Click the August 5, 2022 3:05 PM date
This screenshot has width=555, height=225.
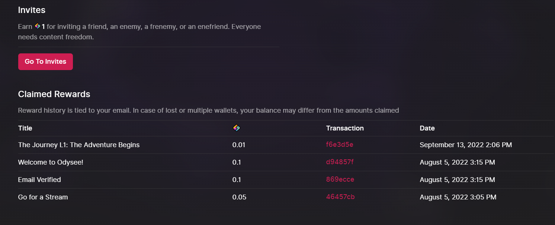(x=458, y=197)
